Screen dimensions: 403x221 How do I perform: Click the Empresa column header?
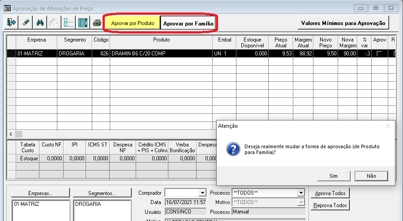[37, 42]
